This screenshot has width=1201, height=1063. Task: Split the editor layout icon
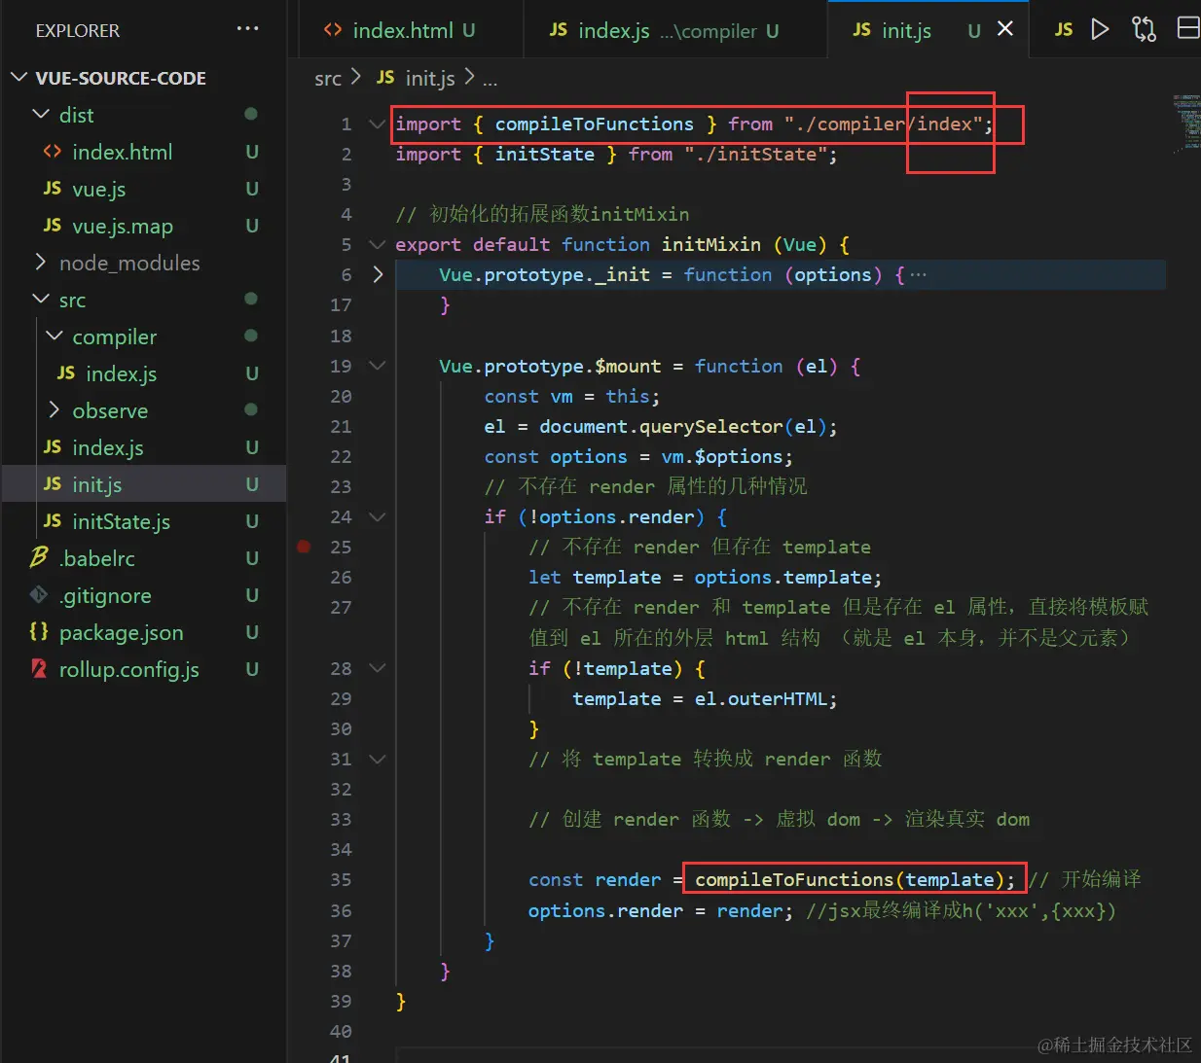point(1188,28)
